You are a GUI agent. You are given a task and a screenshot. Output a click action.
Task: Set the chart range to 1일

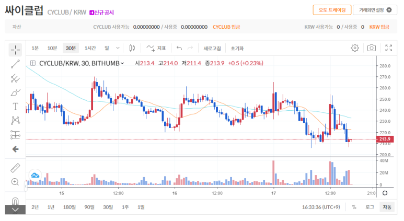pyautogui.click(x=141, y=207)
